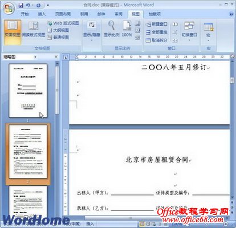
Task: Click the text 二〇〇八年五月修订
Action: [174, 67]
